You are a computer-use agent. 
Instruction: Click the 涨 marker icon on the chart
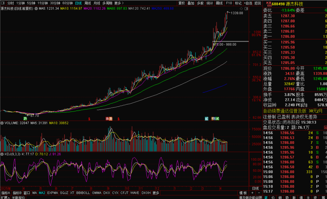[x=107, y=119]
